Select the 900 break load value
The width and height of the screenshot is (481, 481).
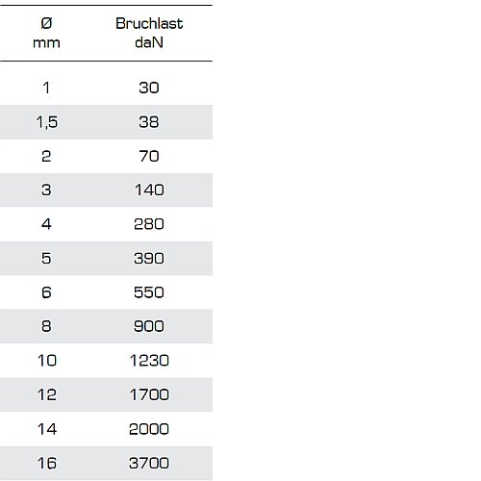(149, 326)
